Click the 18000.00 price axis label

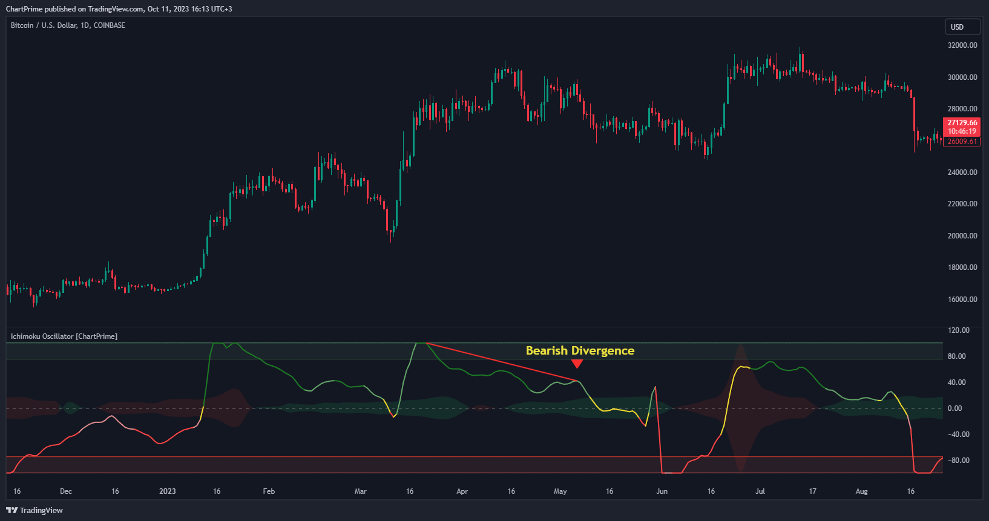click(x=962, y=267)
